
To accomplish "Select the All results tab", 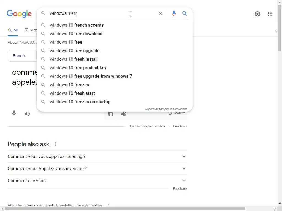I will pyautogui.click(x=13, y=30).
